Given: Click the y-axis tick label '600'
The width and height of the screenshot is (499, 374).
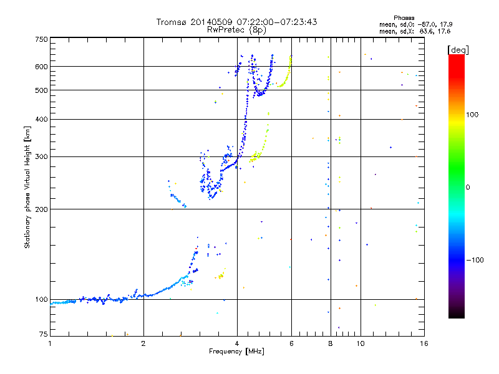Looking at the screenshot, I should [42, 67].
